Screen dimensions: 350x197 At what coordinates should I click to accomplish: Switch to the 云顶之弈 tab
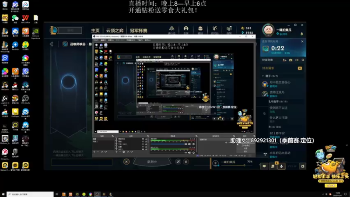115,31
